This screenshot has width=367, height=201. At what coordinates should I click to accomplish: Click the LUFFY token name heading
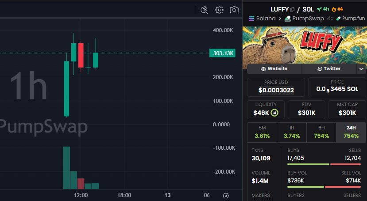(279, 10)
